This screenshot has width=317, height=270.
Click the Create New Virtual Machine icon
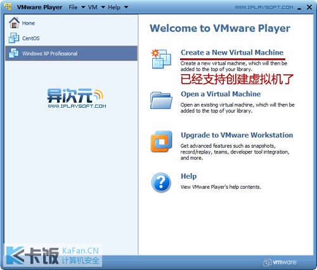[161, 59]
